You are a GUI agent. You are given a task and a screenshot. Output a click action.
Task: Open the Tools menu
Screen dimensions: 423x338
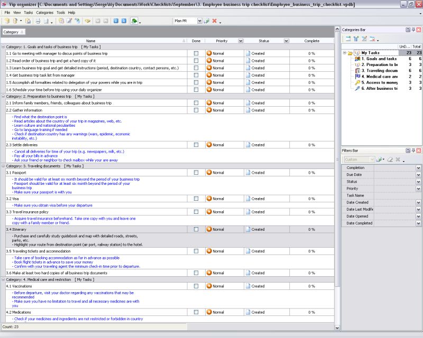point(61,12)
